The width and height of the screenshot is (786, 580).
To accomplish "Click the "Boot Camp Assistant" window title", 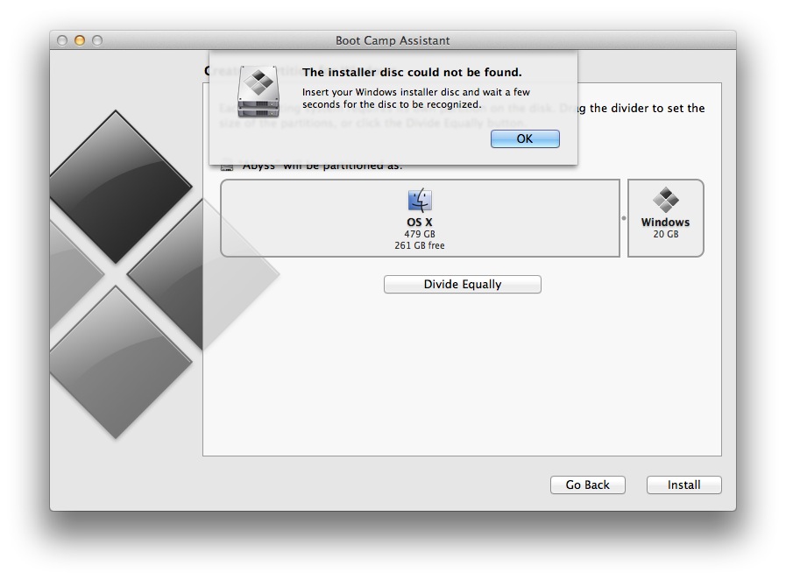I will (393, 40).
